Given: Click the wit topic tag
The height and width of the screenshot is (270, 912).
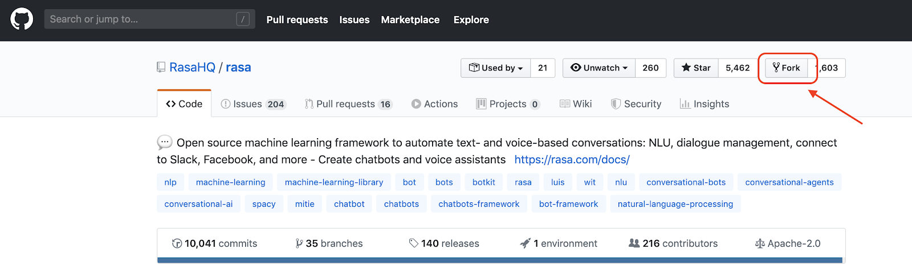Looking at the screenshot, I should [590, 182].
